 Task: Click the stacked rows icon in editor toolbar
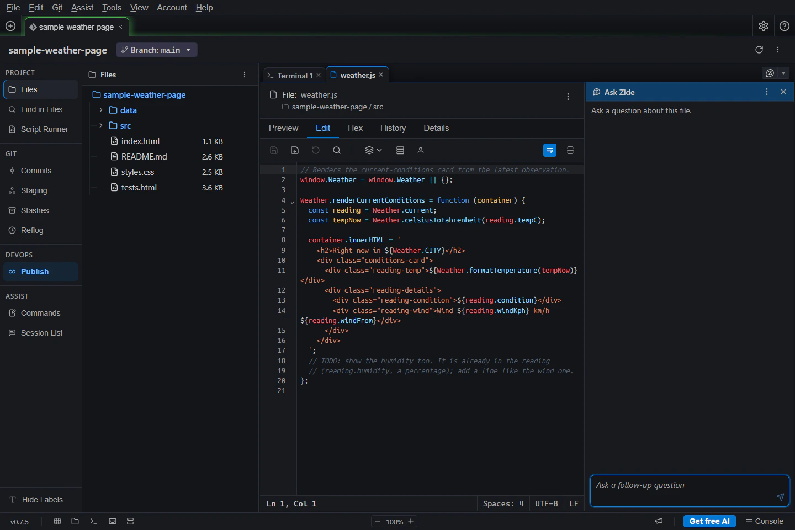coord(400,150)
